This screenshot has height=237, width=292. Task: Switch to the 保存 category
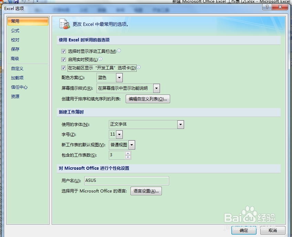coord(28,49)
